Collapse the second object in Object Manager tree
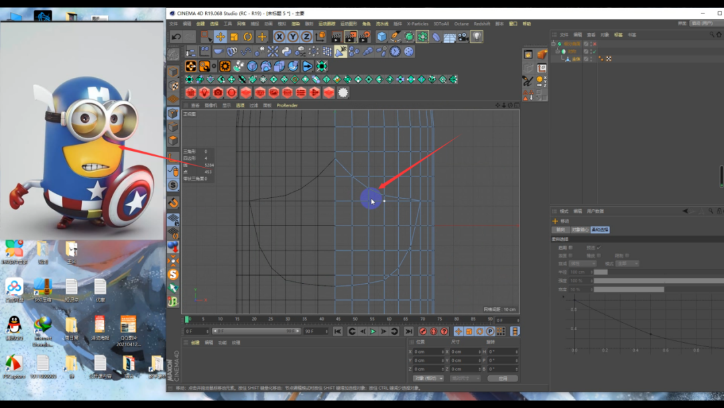The height and width of the screenshot is (408, 724). pyautogui.click(x=557, y=51)
